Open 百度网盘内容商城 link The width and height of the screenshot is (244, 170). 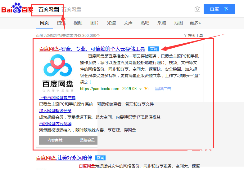tap(55, 124)
